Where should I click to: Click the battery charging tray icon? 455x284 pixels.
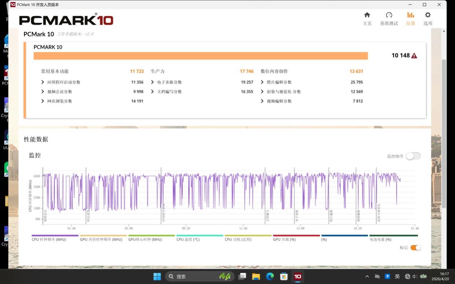pos(423,277)
